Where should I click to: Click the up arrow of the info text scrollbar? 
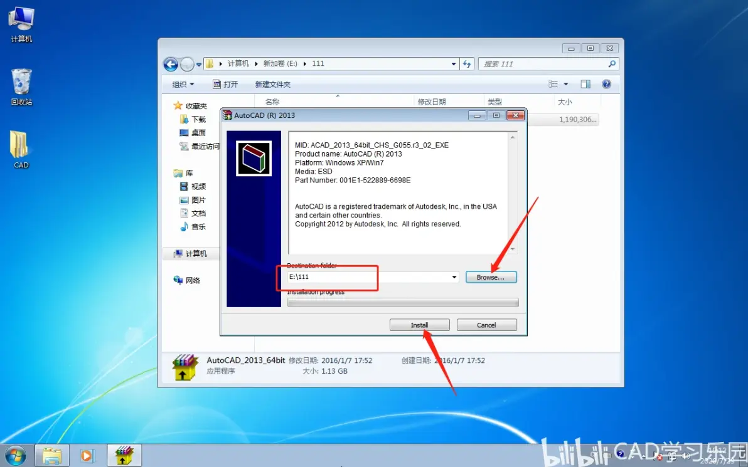click(513, 138)
